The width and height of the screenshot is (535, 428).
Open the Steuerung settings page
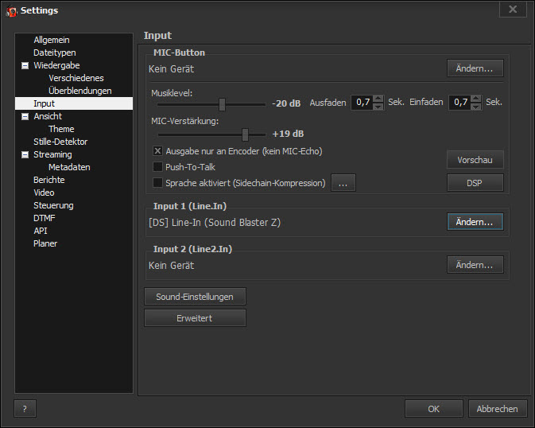[53, 205]
